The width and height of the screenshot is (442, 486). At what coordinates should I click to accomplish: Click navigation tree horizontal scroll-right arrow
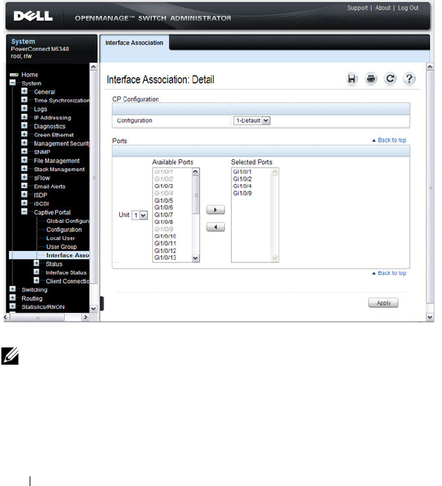[x=86, y=317]
